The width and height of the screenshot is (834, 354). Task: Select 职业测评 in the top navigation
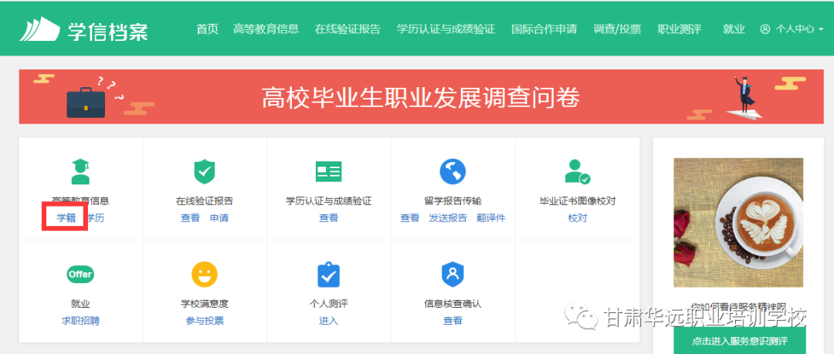pyautogui.click(x=679, y=29)
